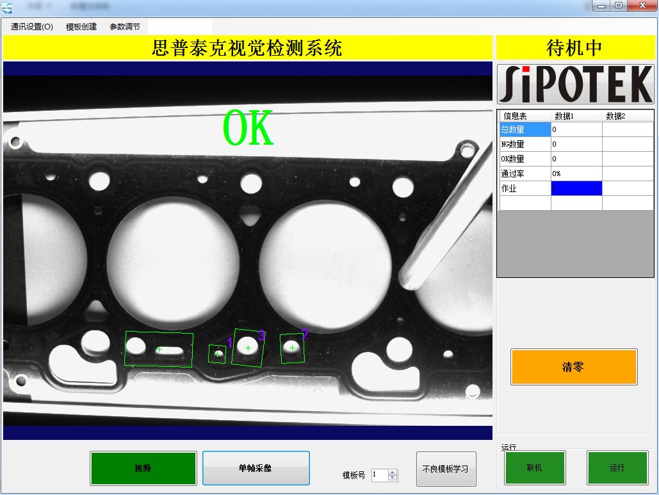This screenshot has width=659, height=495.
Task: Decrease 模板号 with the down arrow
Action: coord(393,478)
